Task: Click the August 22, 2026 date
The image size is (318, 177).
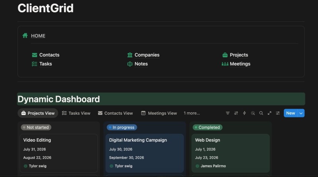Action: (x=37, y=158)
